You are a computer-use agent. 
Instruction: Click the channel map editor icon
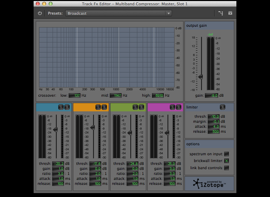tap(221, 13)
